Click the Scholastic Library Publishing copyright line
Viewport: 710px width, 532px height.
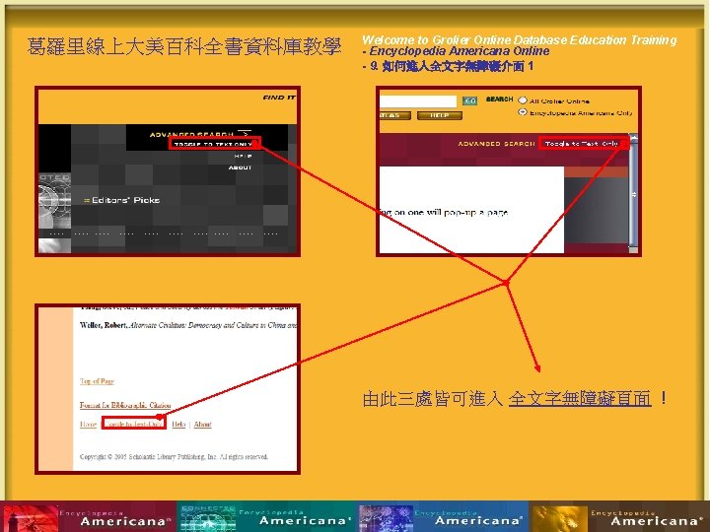point(174,456)
